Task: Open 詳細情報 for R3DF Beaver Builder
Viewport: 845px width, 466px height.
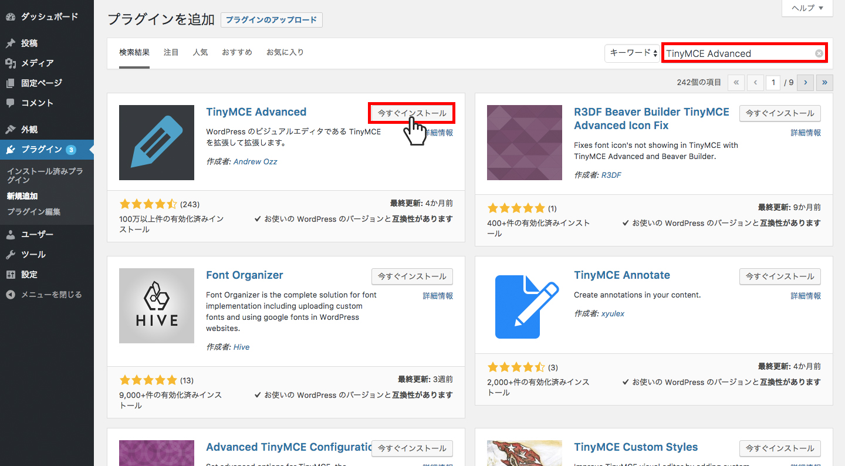Action: pyautogui.click(x=806, y=133)
